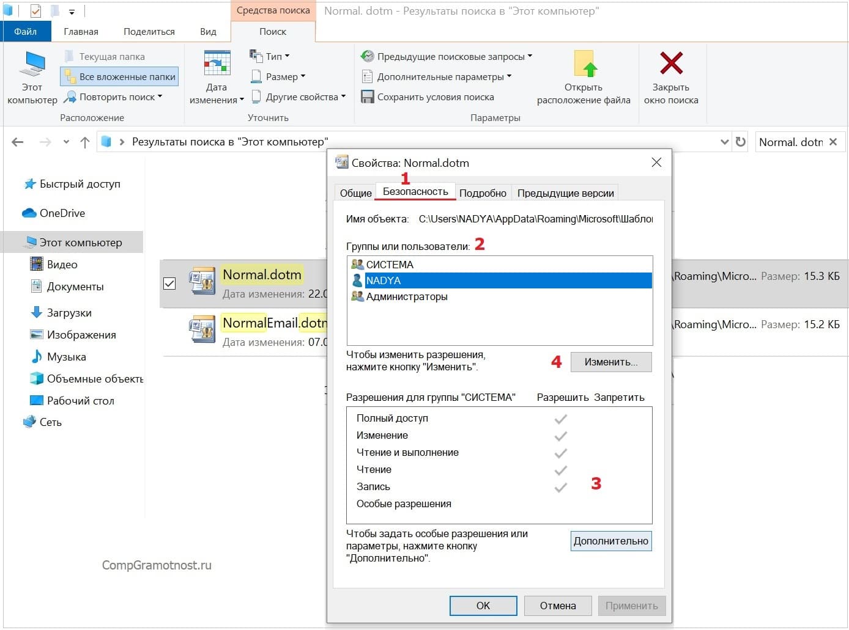The width and height of the screenshot is (849, 630).
Task: Click the Дополнительно button
Action: pyautogui.click(x=610, y=541)
